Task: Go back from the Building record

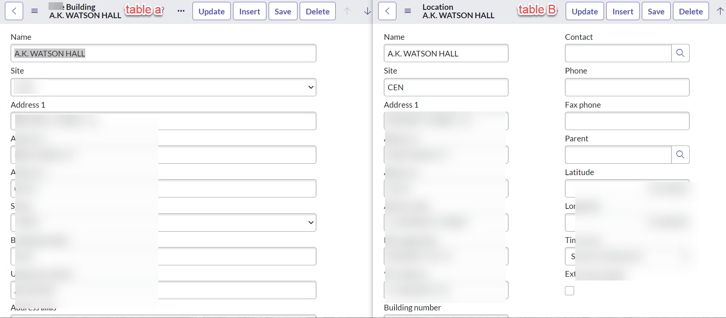Action: (14, 11)
